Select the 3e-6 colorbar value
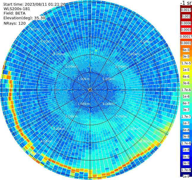192x180 pixels. tap(186, 83)
